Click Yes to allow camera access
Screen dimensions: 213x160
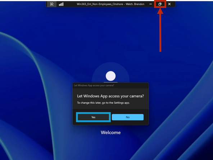pyautogui.click(x=93, y=117)
